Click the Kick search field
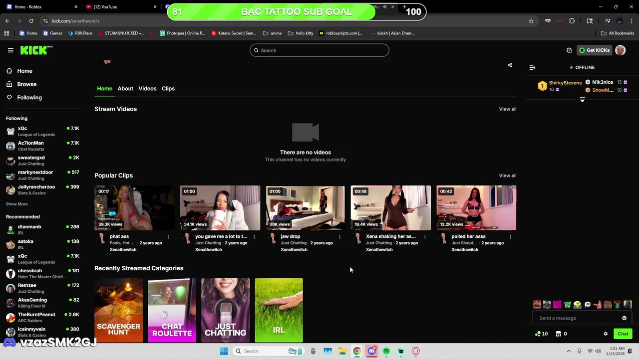This screenshot has width=639, height=359. [x=319, y=50]
